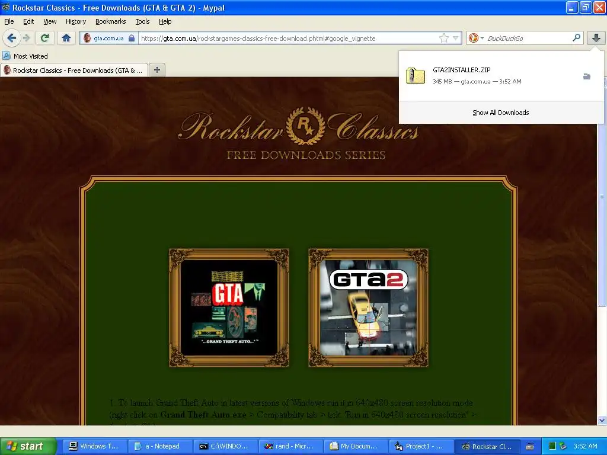Click the 3:52 AM taskbar clock
Screen dimensions: 607x455
585,446
